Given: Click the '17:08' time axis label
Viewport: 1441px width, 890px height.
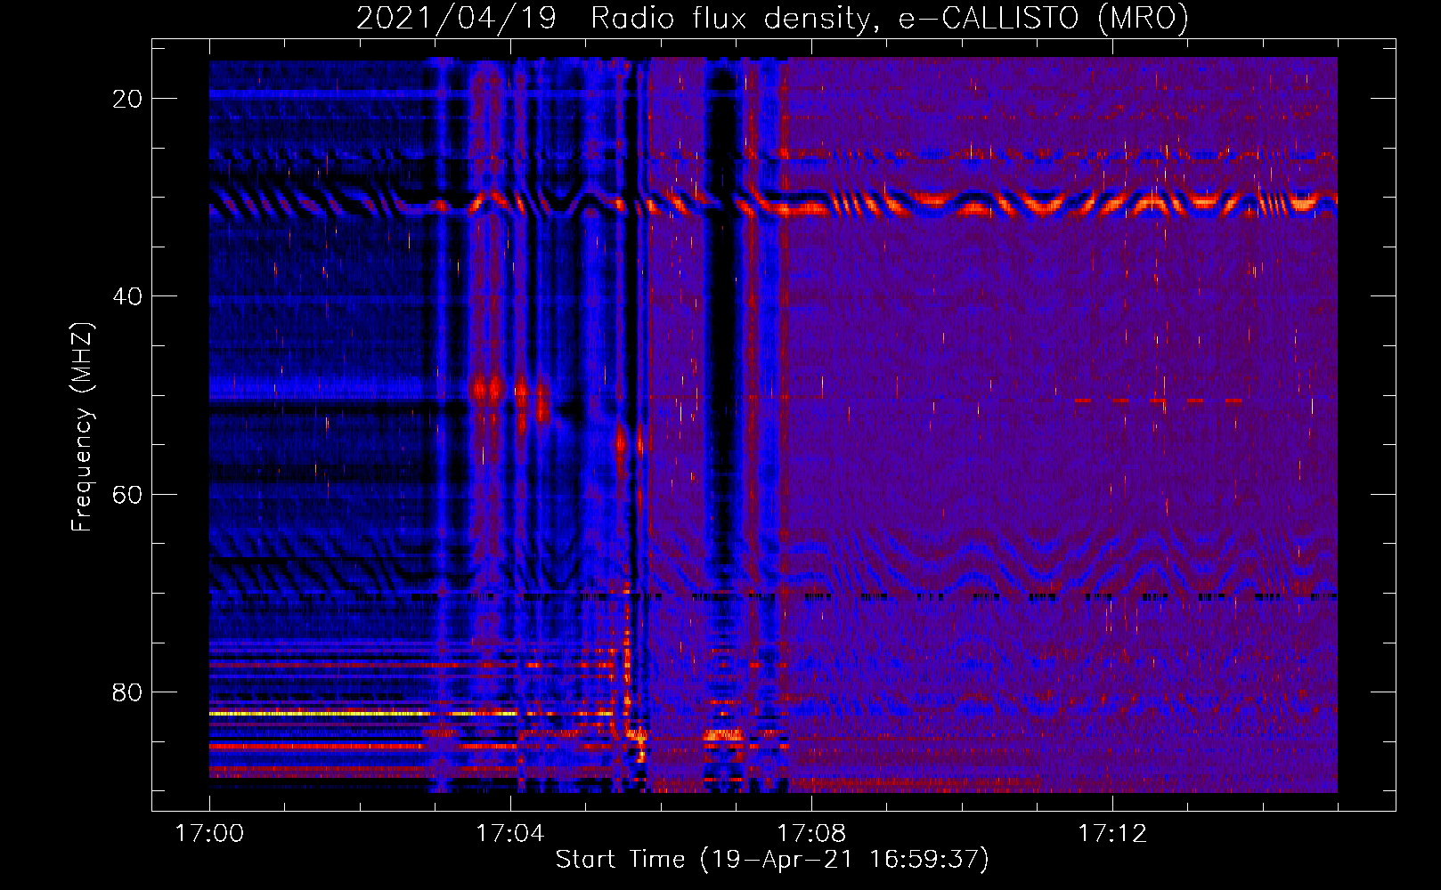Looking at the screenshot, I should pos(811,834).
